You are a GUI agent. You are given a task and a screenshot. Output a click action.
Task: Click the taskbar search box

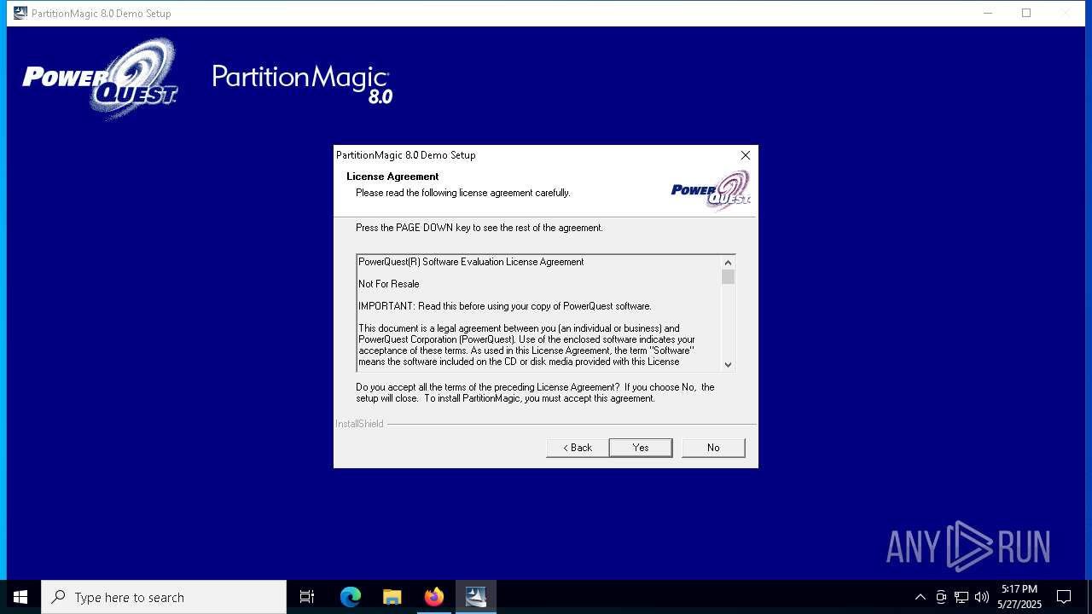click(164, 597)
